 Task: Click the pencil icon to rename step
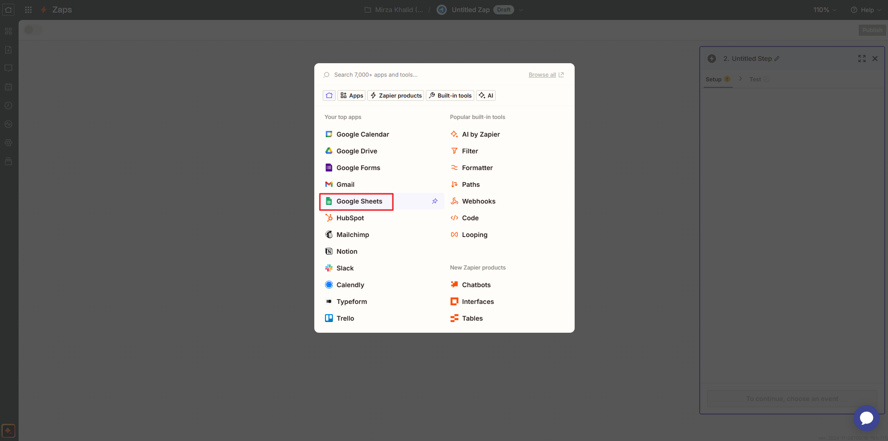pyautogui.click(x=777, y=59)
